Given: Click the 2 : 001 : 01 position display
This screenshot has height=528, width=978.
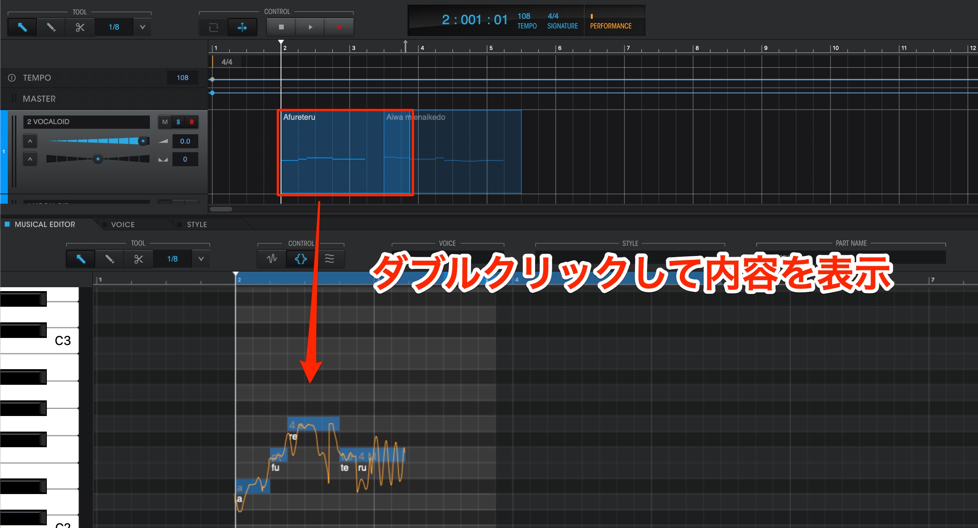Looking at the screenshot, I should (x=475, y=20).
